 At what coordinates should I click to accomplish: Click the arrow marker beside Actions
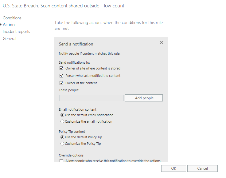coord(1,25)
